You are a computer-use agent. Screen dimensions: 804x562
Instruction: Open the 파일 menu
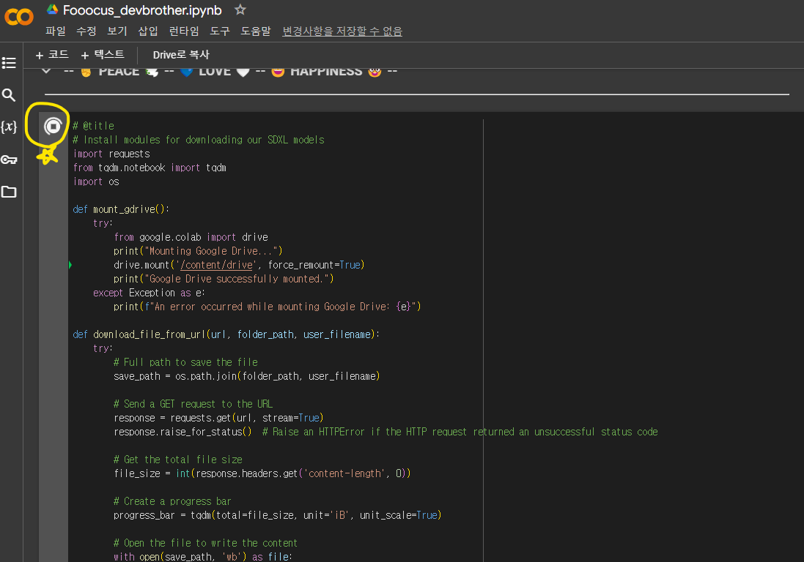click(56, 31)
